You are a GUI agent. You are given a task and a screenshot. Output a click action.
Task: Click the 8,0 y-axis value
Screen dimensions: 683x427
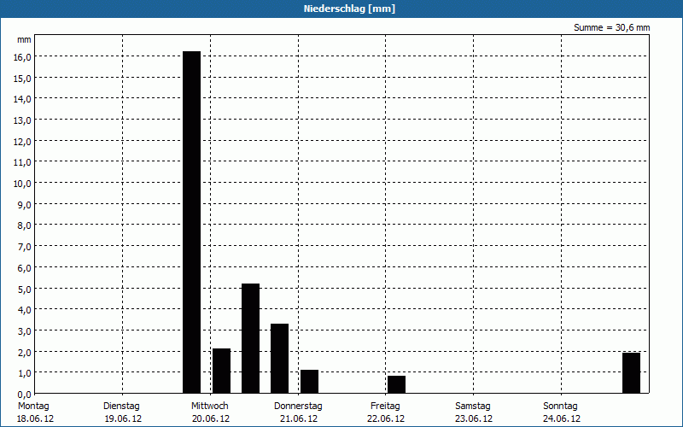[25, 225]
